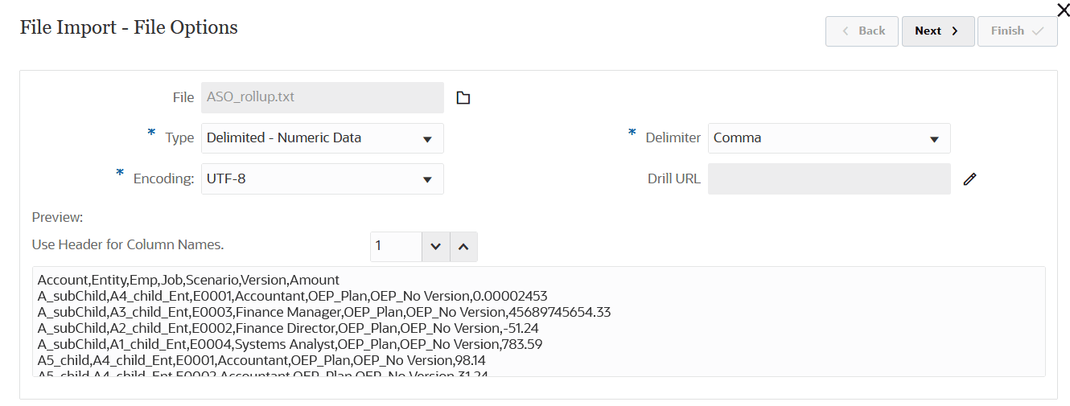The image size is (1070, 406).
Task: Click the Drill URL input field
Action: click(829, 179)
